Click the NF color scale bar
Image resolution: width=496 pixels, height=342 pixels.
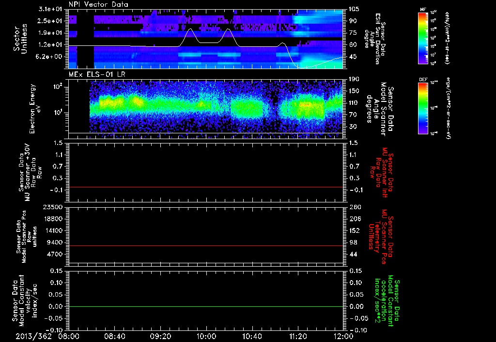pos(423,38)
